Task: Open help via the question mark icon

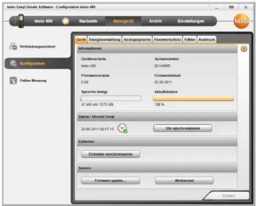Action: [244, 49]
